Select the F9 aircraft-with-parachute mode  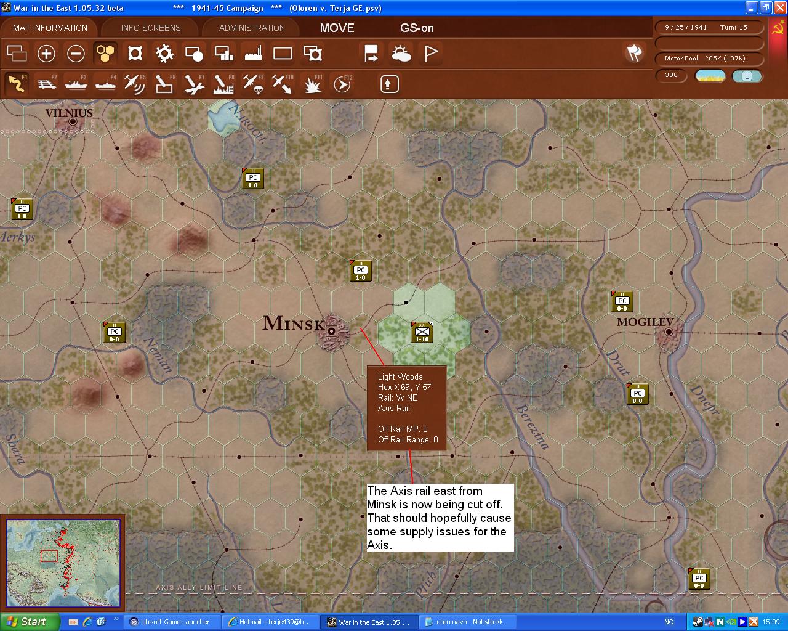(x=253, y=84)
